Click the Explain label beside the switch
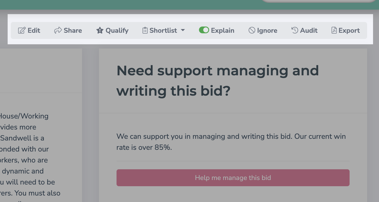The height and width of the screenshot is (202, 379). point(223,31)
